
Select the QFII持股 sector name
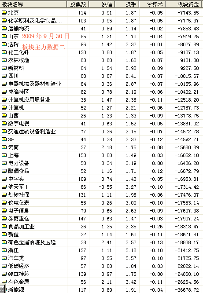[18, 274]
